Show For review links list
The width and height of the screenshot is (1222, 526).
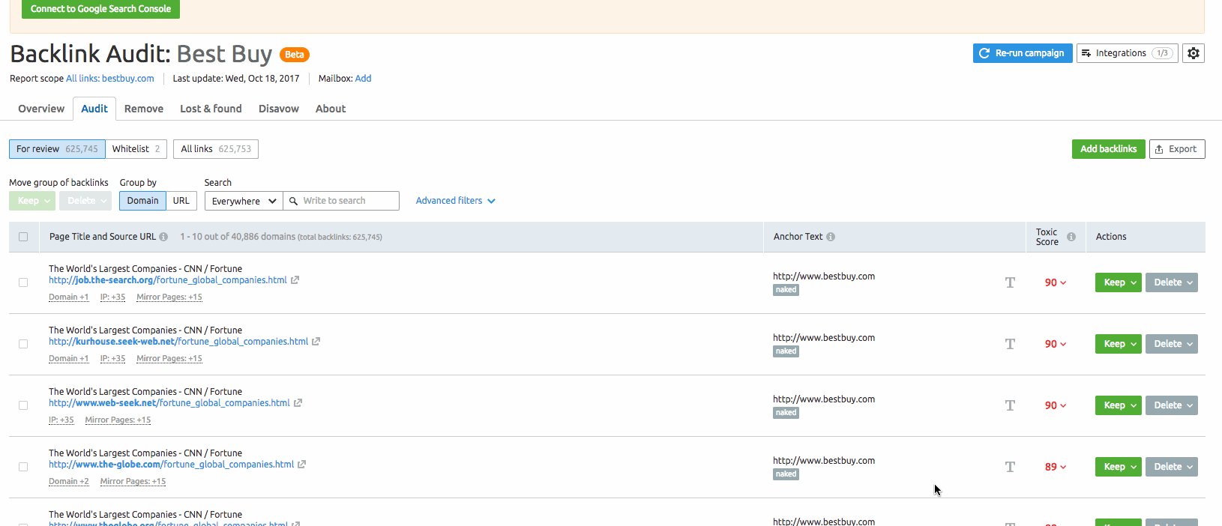click(x=57, y=149)
